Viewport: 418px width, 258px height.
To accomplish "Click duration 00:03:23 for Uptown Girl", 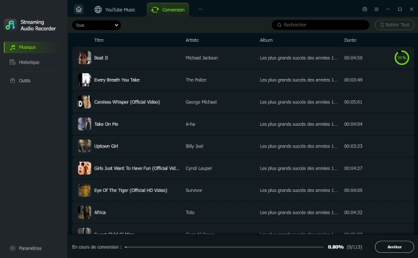I will click(353, 146).
